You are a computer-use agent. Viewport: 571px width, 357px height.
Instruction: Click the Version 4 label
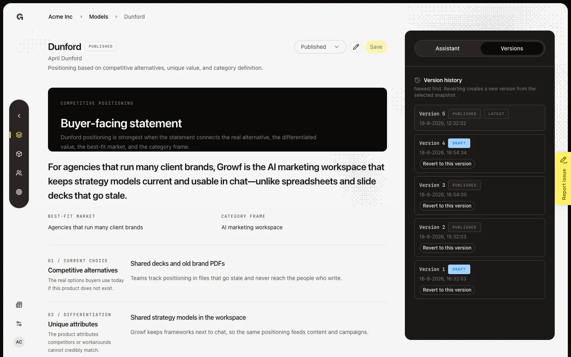(x=432, y=143)
